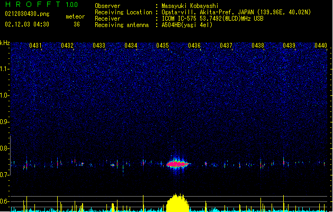This screenshot has height=212, width=333.
Task: Select observer name Masayuki Kobayashi
Action: point(190,6)
